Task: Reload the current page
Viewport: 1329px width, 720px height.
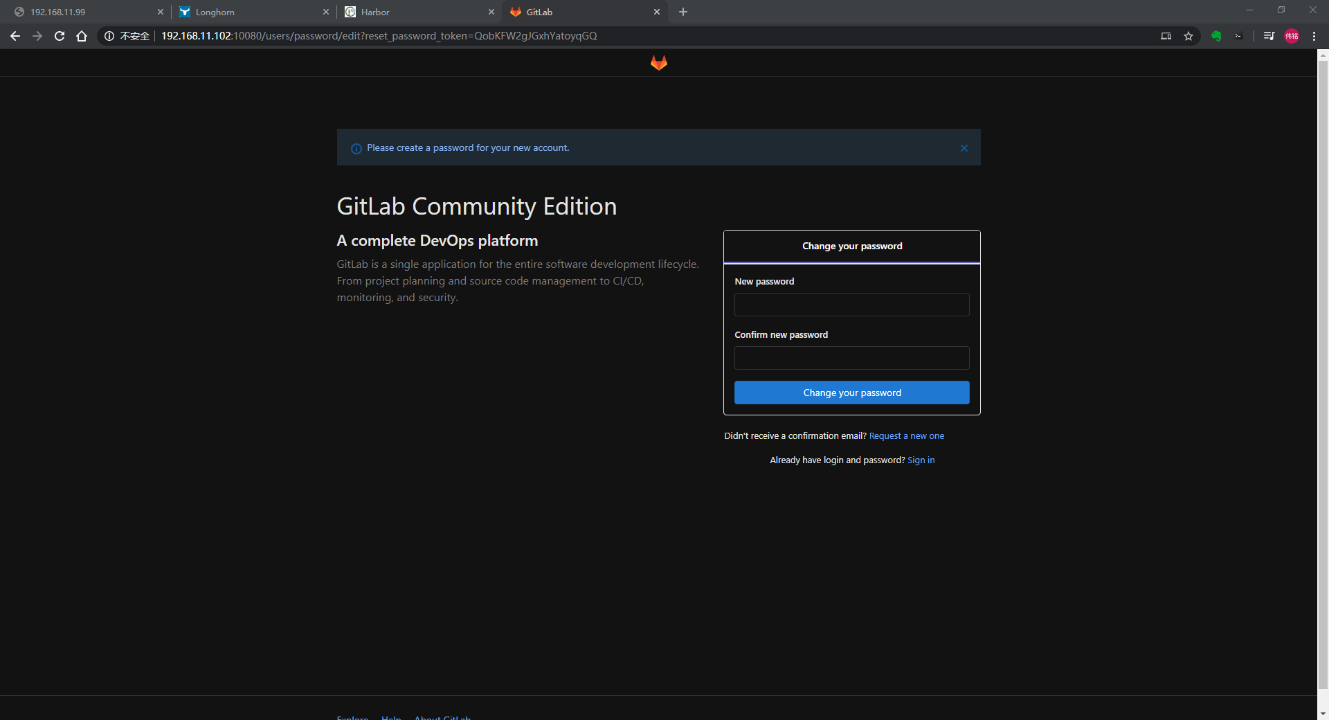Action: pyautogui.click(x=60, y=36)
